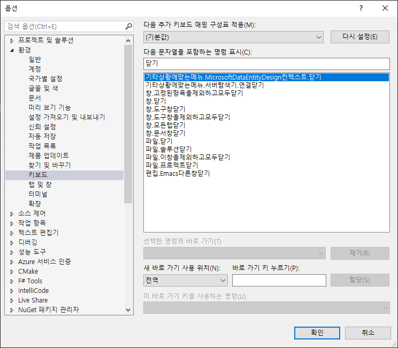Click the tree scrollbar up arrow

[x=128, y=41]
